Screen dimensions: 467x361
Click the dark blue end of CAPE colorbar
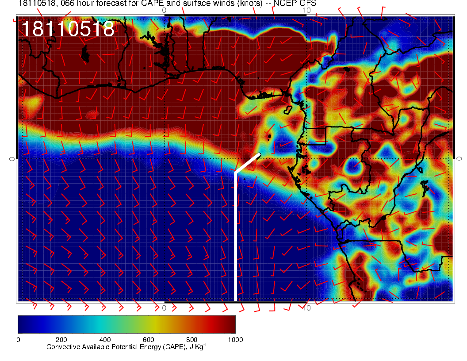pyautogui.click(x=23, y=324)
